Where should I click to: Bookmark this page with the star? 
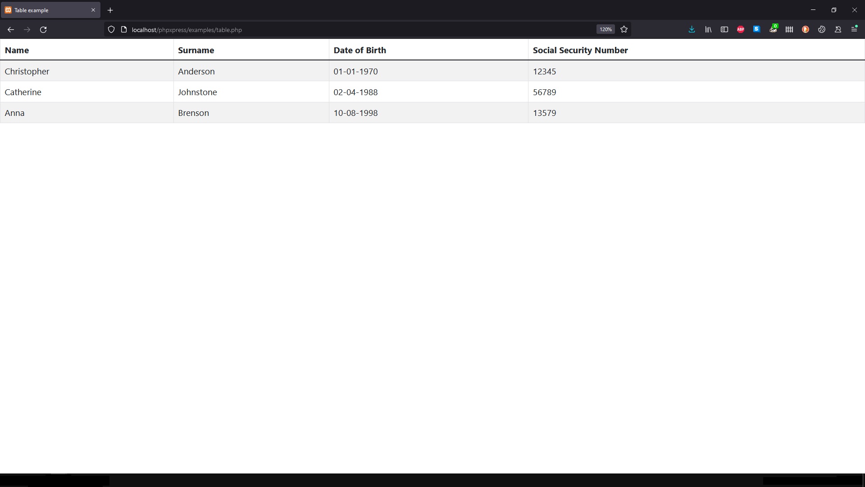click(624, 29)
